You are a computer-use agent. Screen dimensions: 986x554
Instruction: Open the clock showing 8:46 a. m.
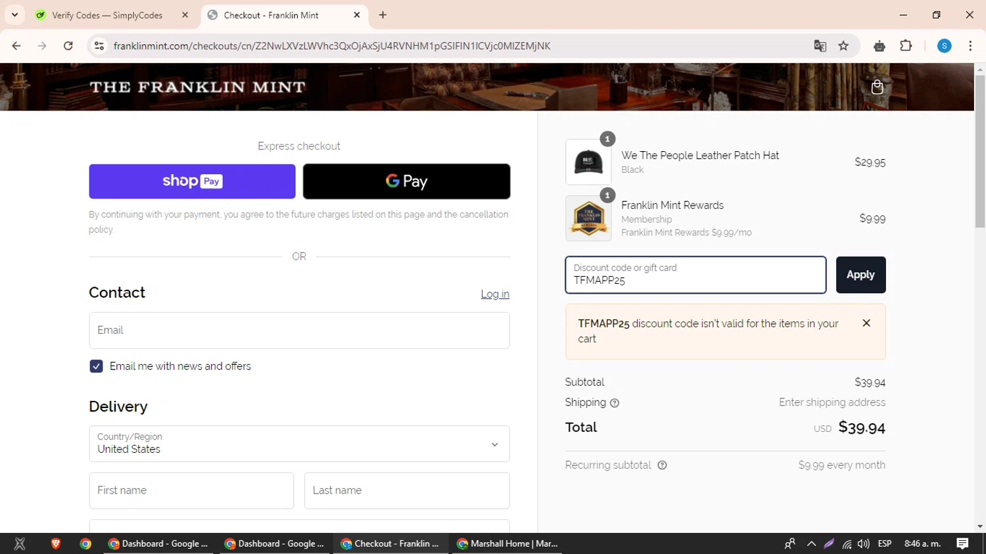(x=923, y=543)
